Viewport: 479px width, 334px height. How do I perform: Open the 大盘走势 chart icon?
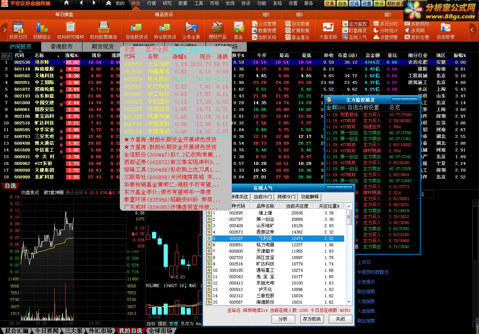[328, 30]
